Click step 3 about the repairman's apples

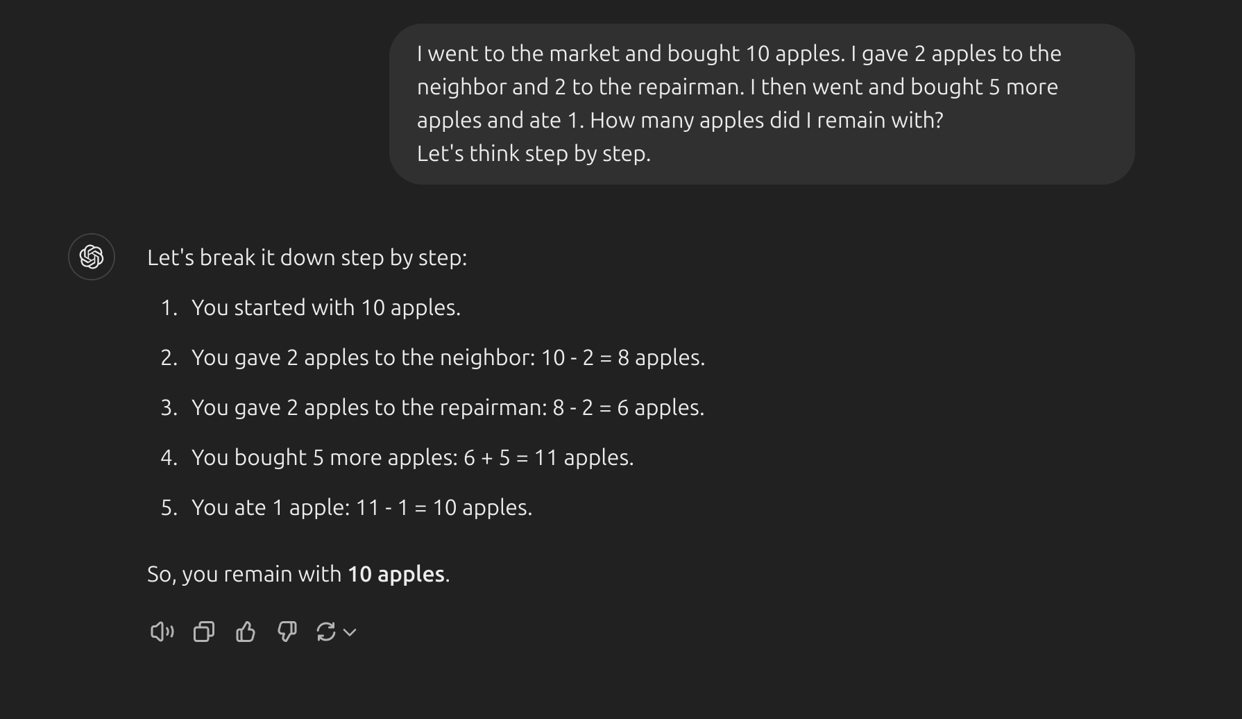[x=448, y=407]
